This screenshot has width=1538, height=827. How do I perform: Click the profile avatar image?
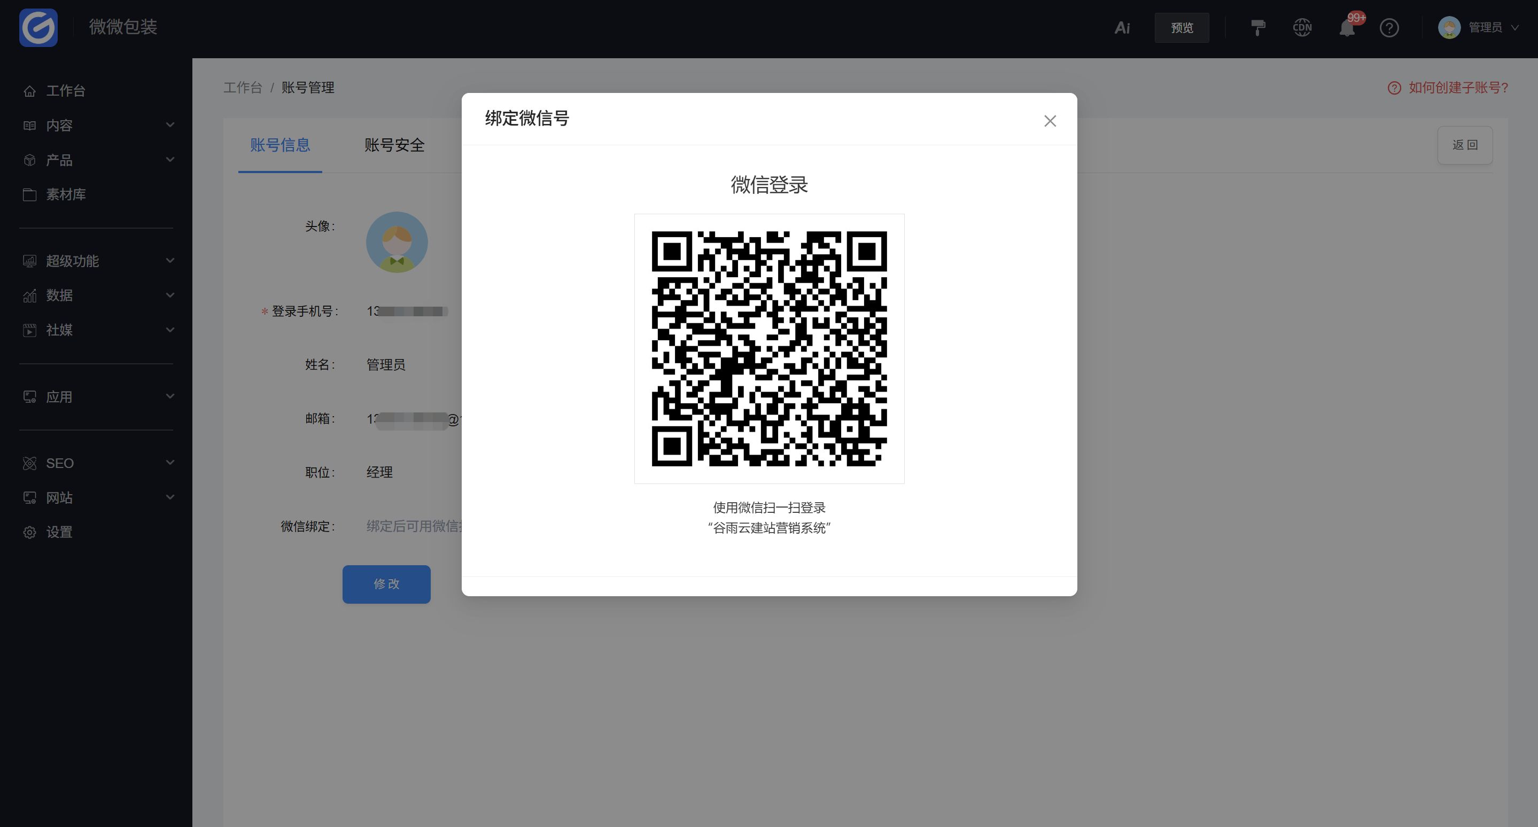[x=397, y=242]
